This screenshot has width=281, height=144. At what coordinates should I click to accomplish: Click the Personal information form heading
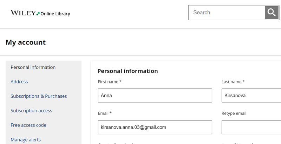128,71
